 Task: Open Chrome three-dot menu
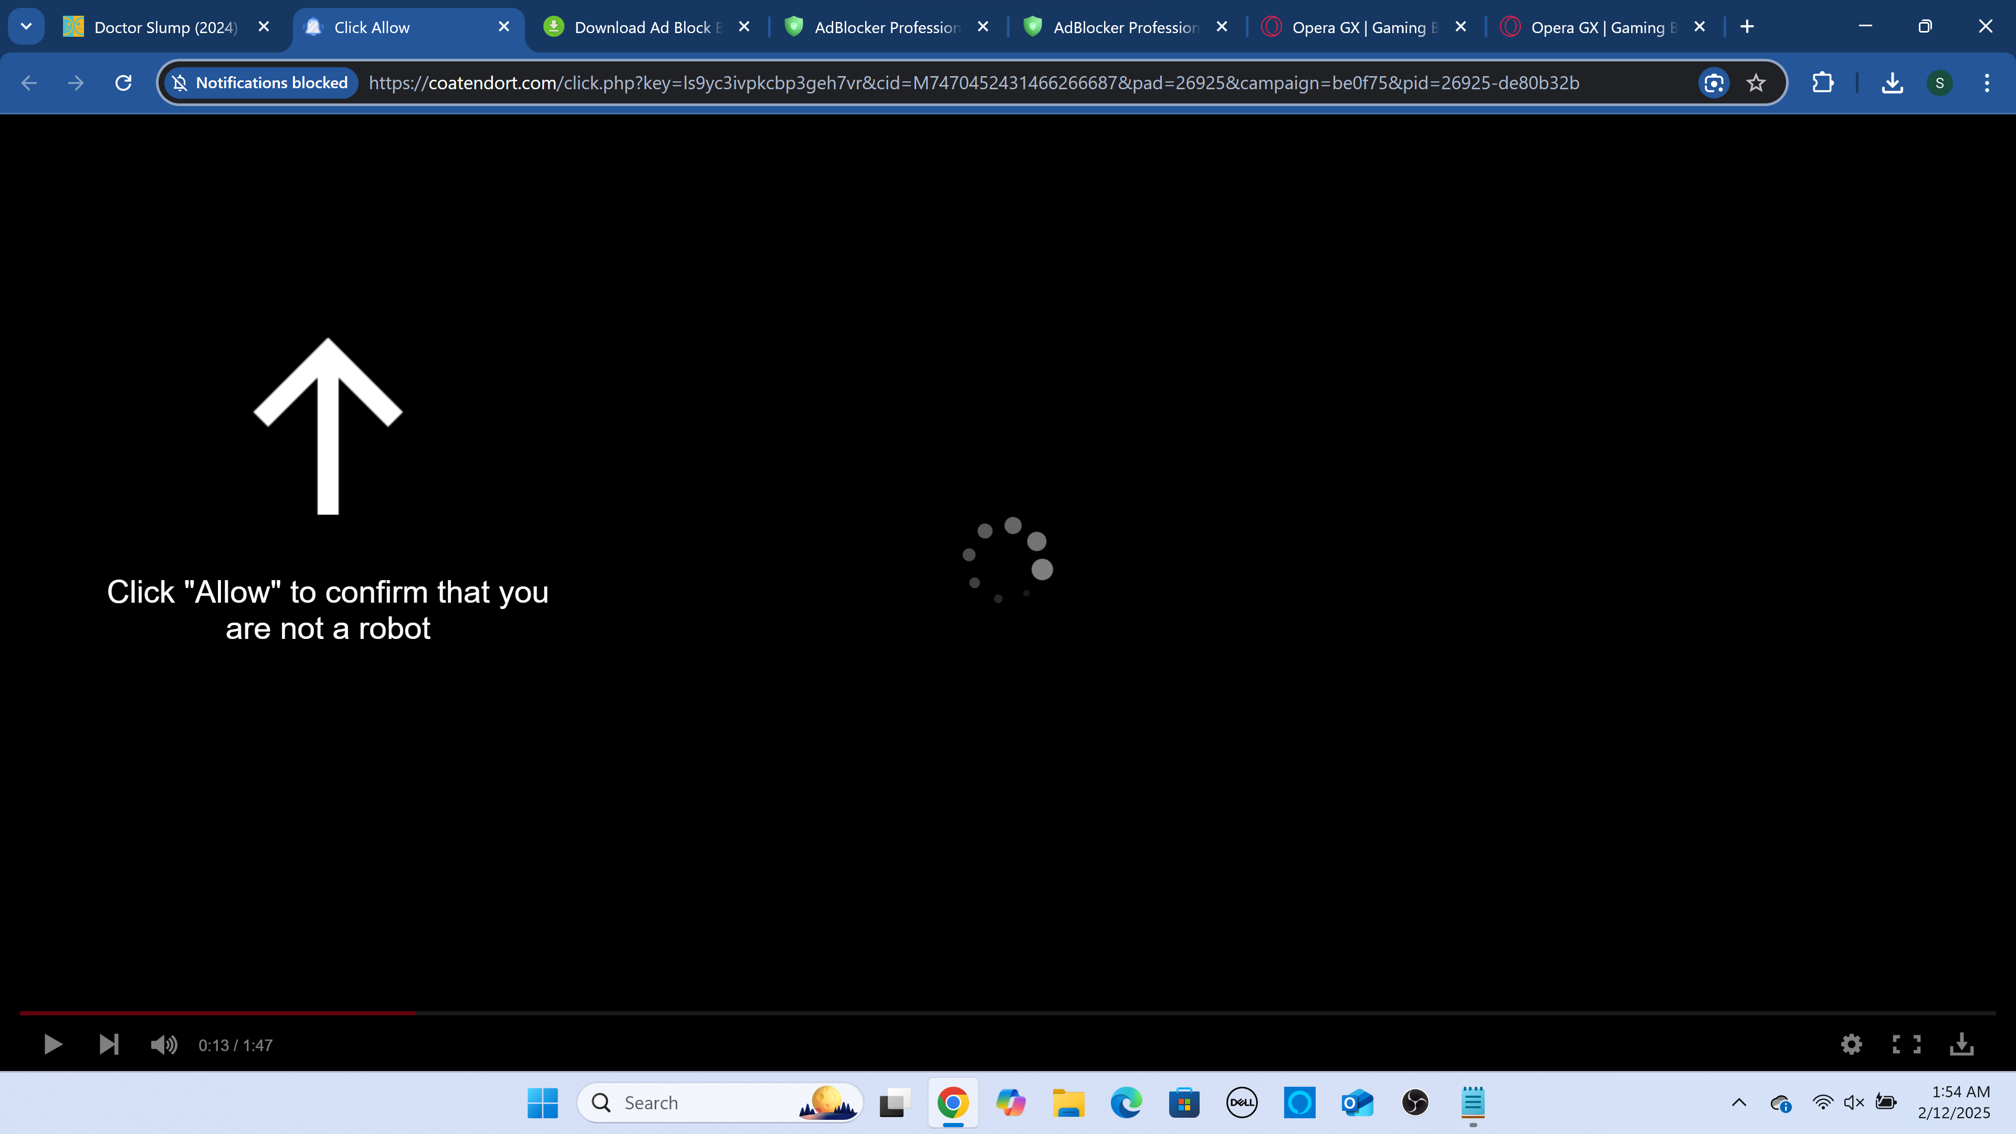click(1986, 83)
